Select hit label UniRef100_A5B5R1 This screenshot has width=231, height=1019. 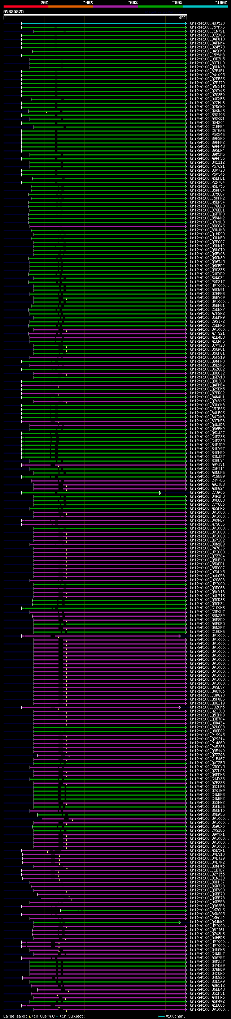tap(207, 850)
